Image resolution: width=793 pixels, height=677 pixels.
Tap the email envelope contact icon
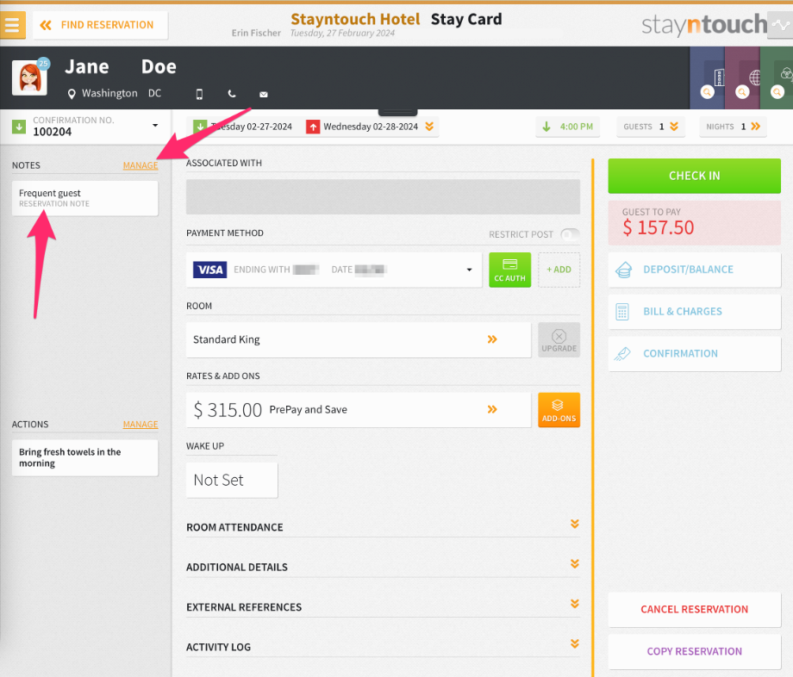point(264,95)
